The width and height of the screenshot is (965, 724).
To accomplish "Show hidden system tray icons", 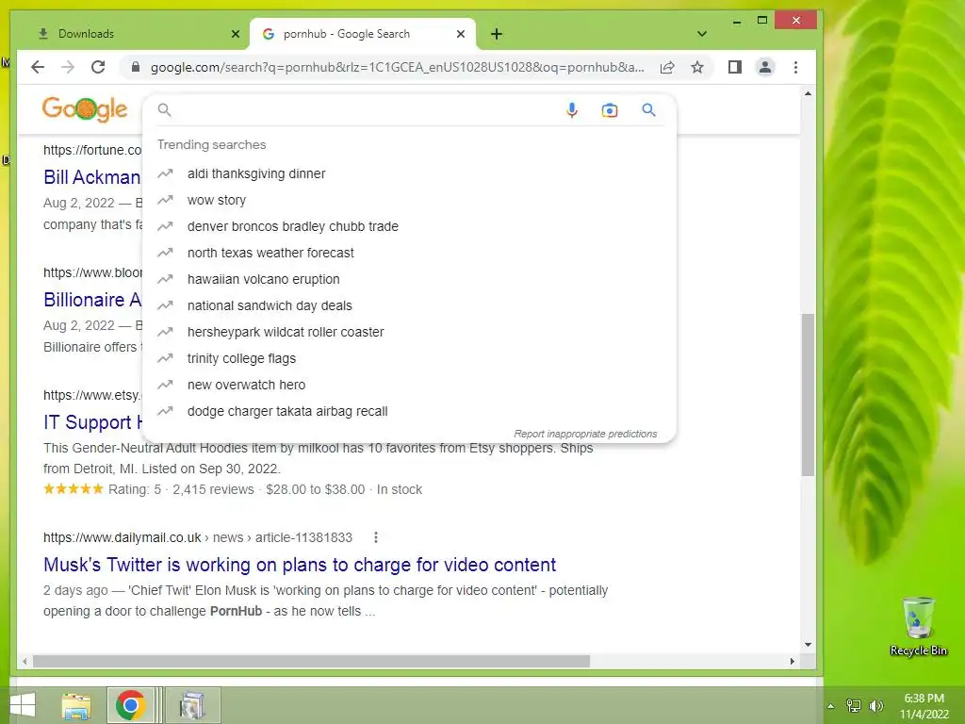I will 831,706.
